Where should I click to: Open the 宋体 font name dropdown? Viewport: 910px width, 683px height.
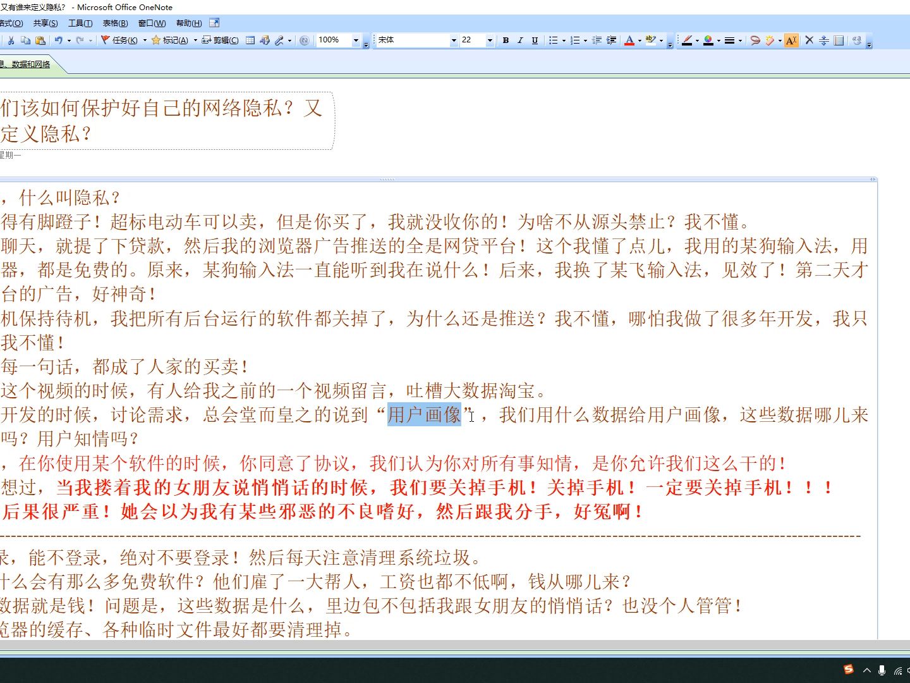454,40
